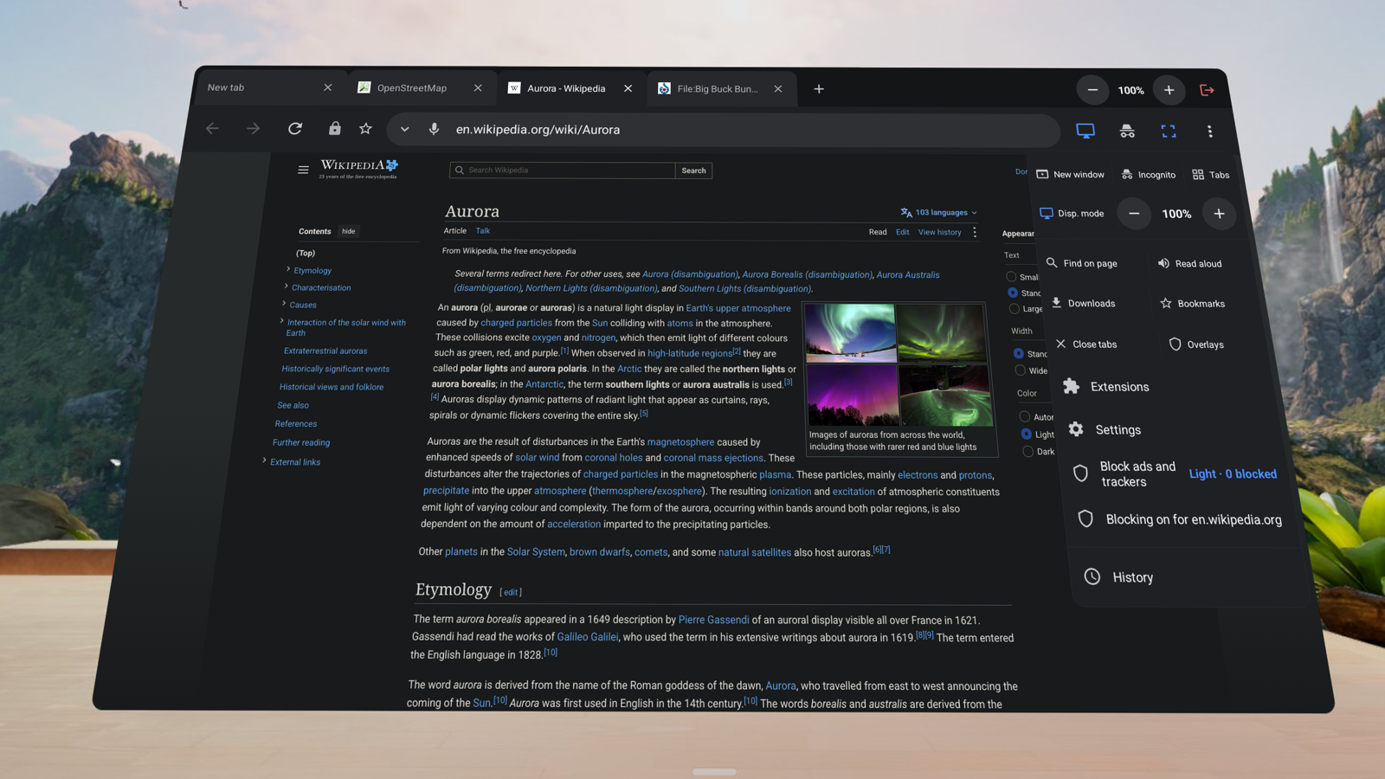Open the three-dot browser menu
The height and width of the screenshot is (779, 1385).
pos(1210,131)
